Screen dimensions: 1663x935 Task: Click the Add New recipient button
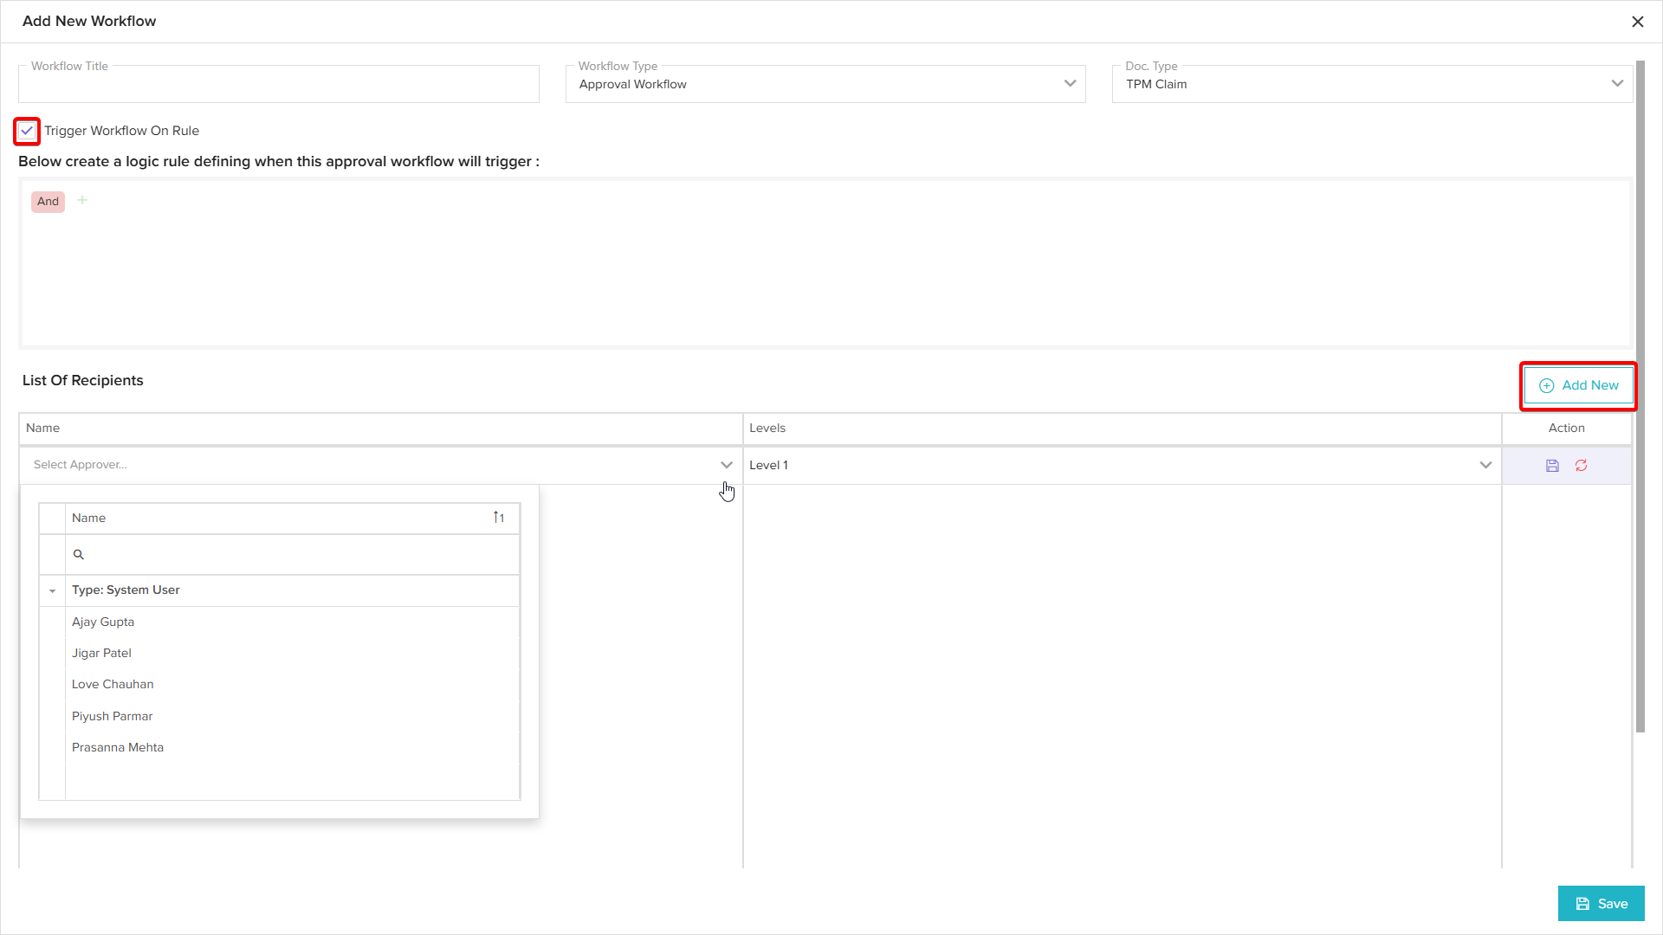pyautogui.click(x=1578, y=385)
